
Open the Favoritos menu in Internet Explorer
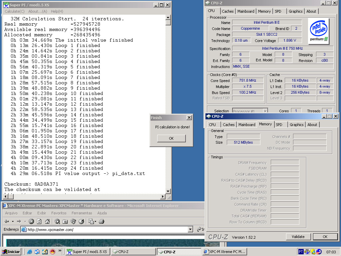coord(59,213)
